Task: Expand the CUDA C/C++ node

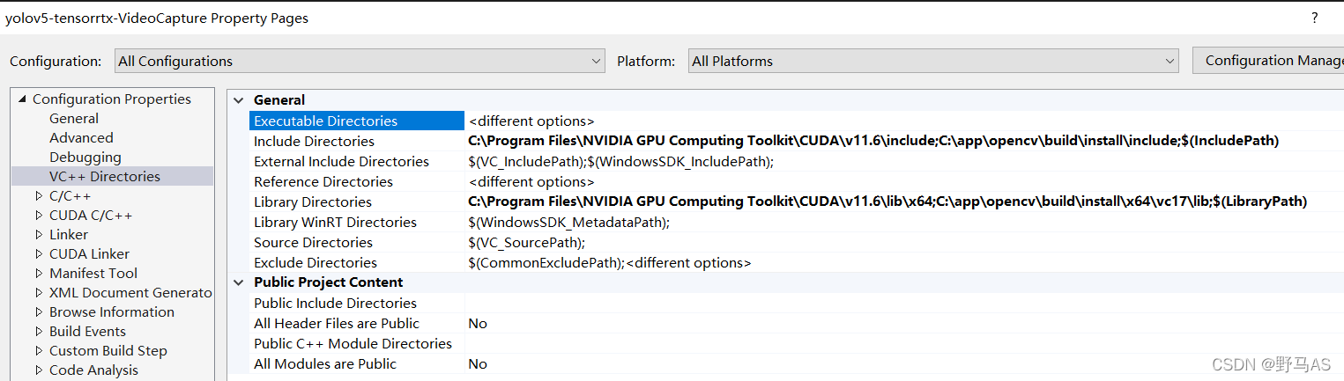Action: [39, 216]
